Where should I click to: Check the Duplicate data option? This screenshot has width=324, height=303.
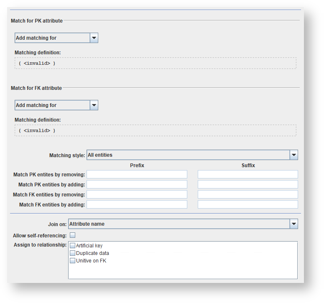click(73, 253)
